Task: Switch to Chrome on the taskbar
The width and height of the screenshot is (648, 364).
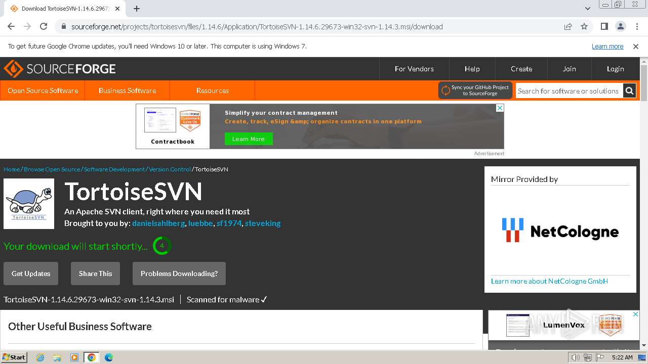Action: tap(92, 357)
